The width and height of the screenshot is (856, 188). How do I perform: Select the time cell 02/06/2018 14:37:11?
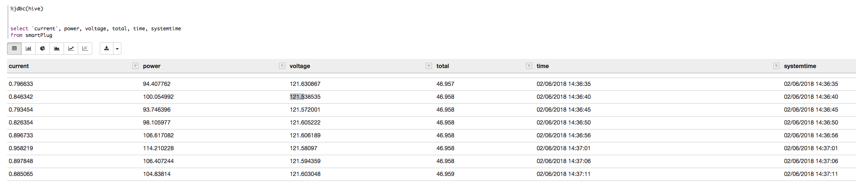coord(563,174)
